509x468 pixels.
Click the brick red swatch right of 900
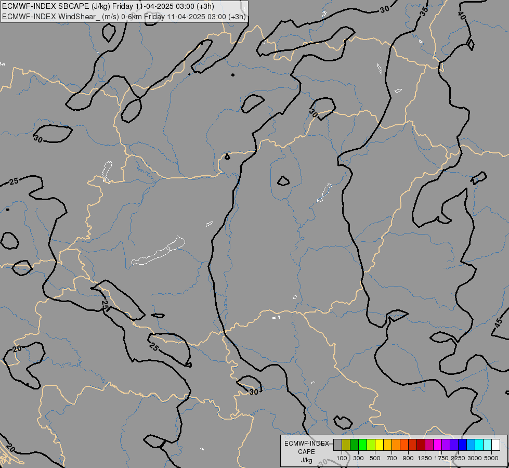coord(413,445)
